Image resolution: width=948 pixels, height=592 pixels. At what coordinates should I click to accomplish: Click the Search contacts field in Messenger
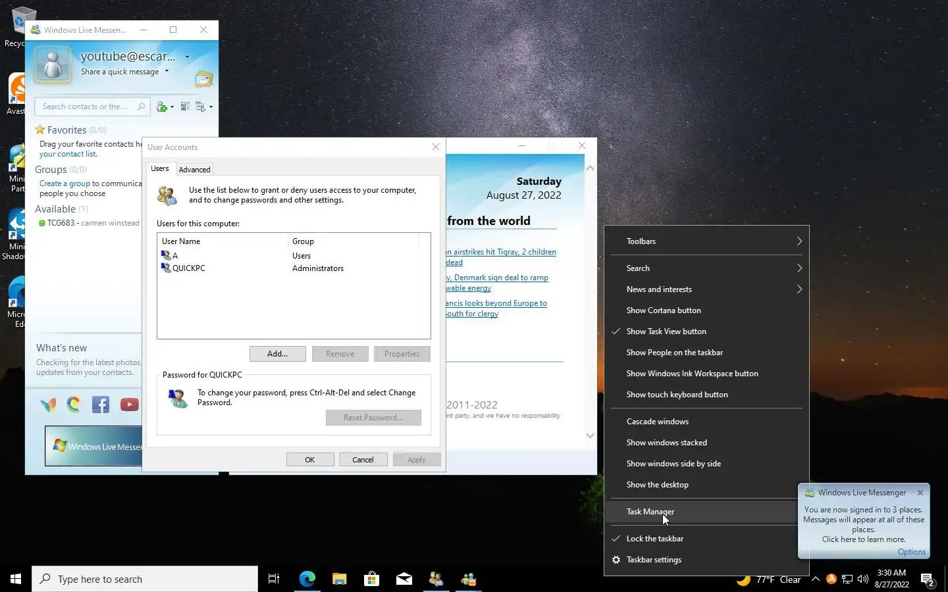(92, 107)
